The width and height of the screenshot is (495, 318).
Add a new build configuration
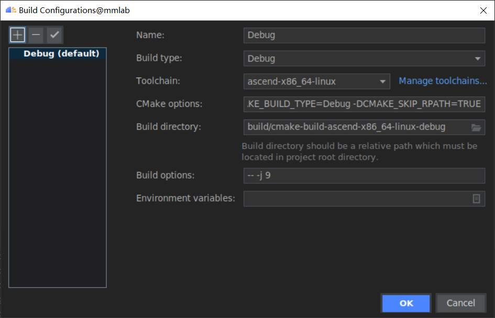(18, 35)
